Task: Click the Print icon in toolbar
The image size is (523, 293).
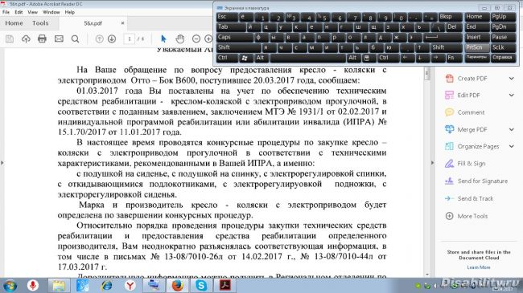Action: (x=42, y=39)
